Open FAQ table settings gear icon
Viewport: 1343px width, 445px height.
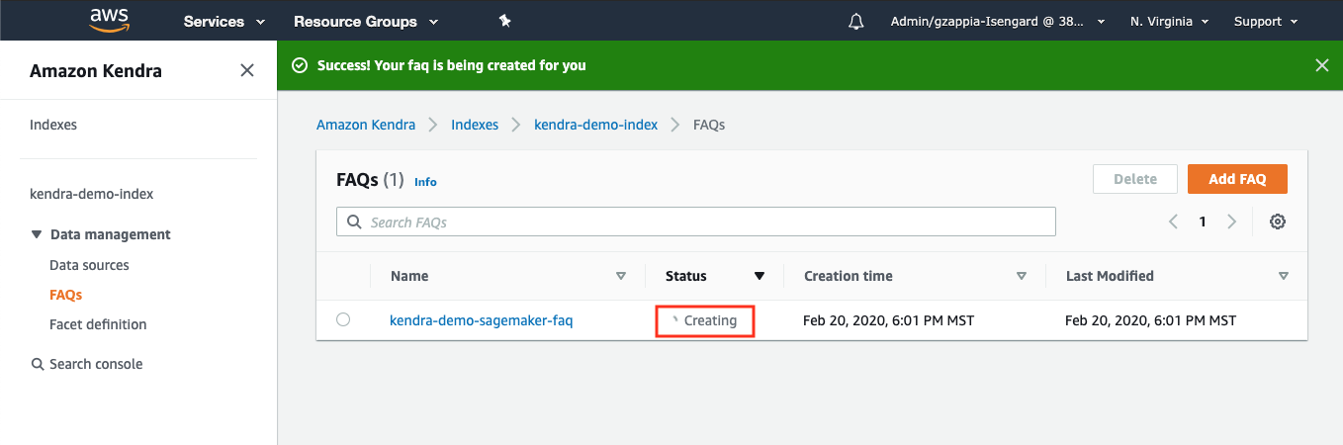(1278, 222)
